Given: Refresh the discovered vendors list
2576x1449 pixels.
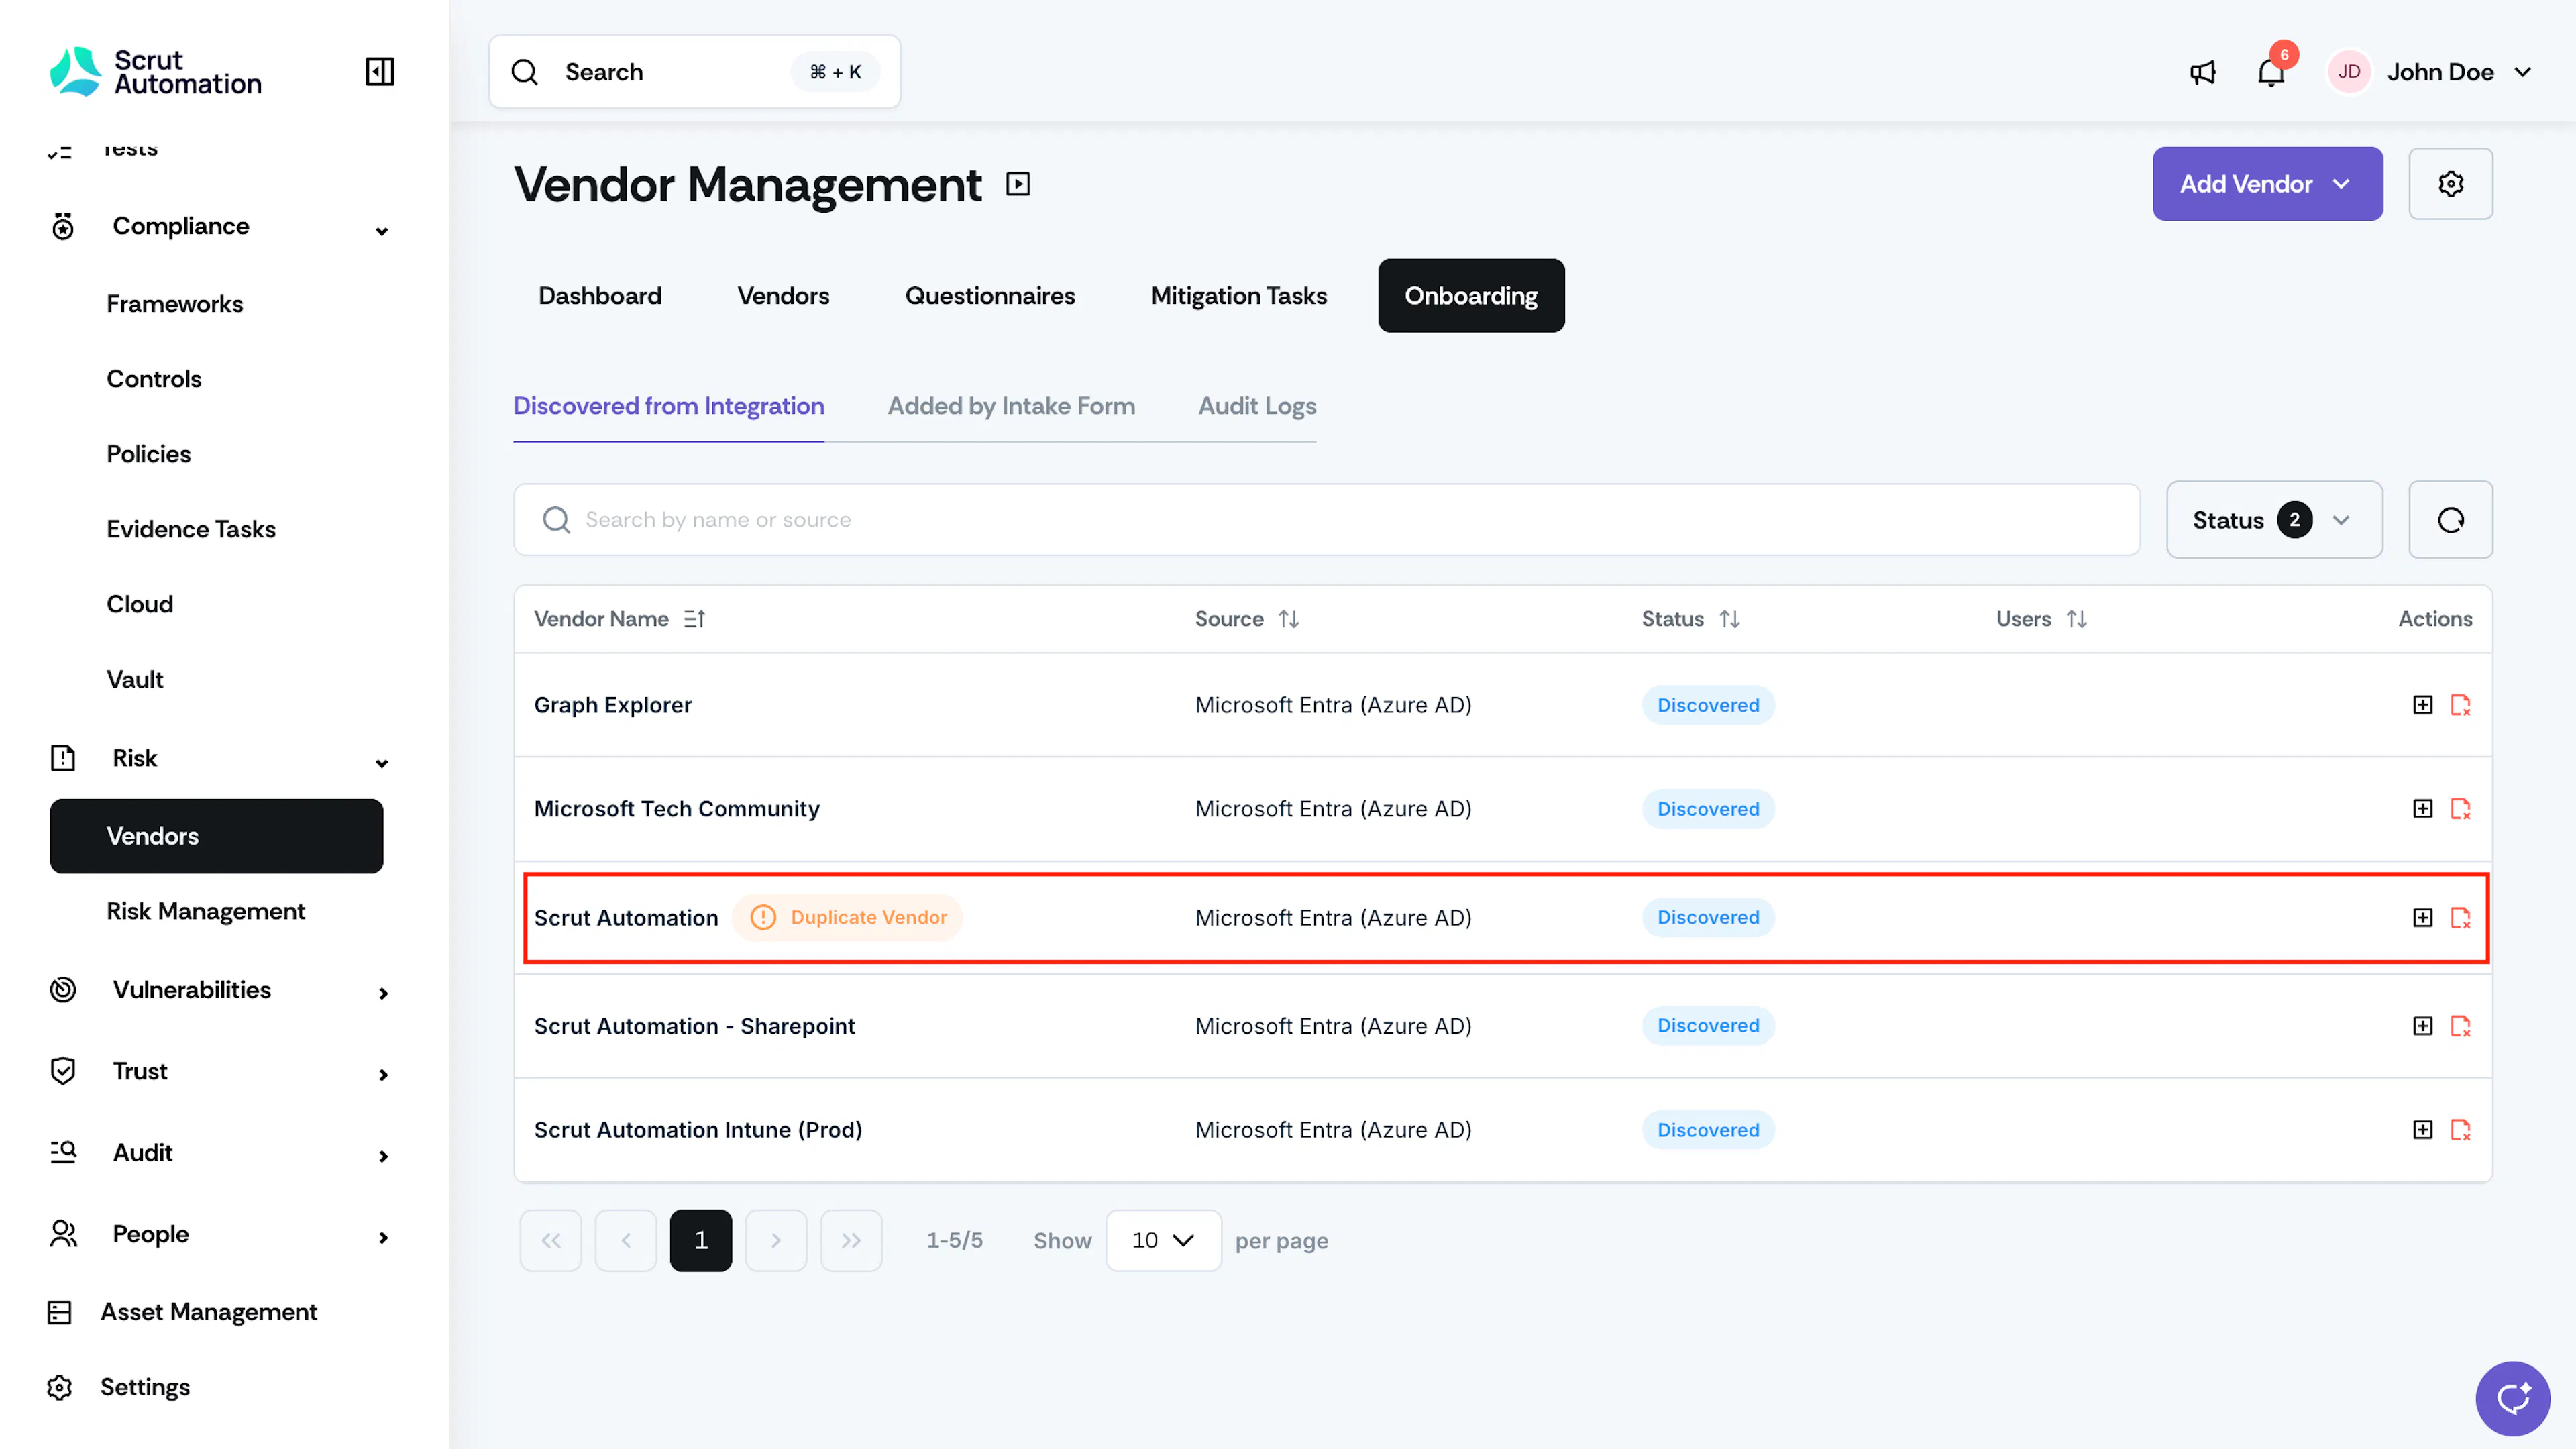Looking at the screenshot, I should point(2450,520).
